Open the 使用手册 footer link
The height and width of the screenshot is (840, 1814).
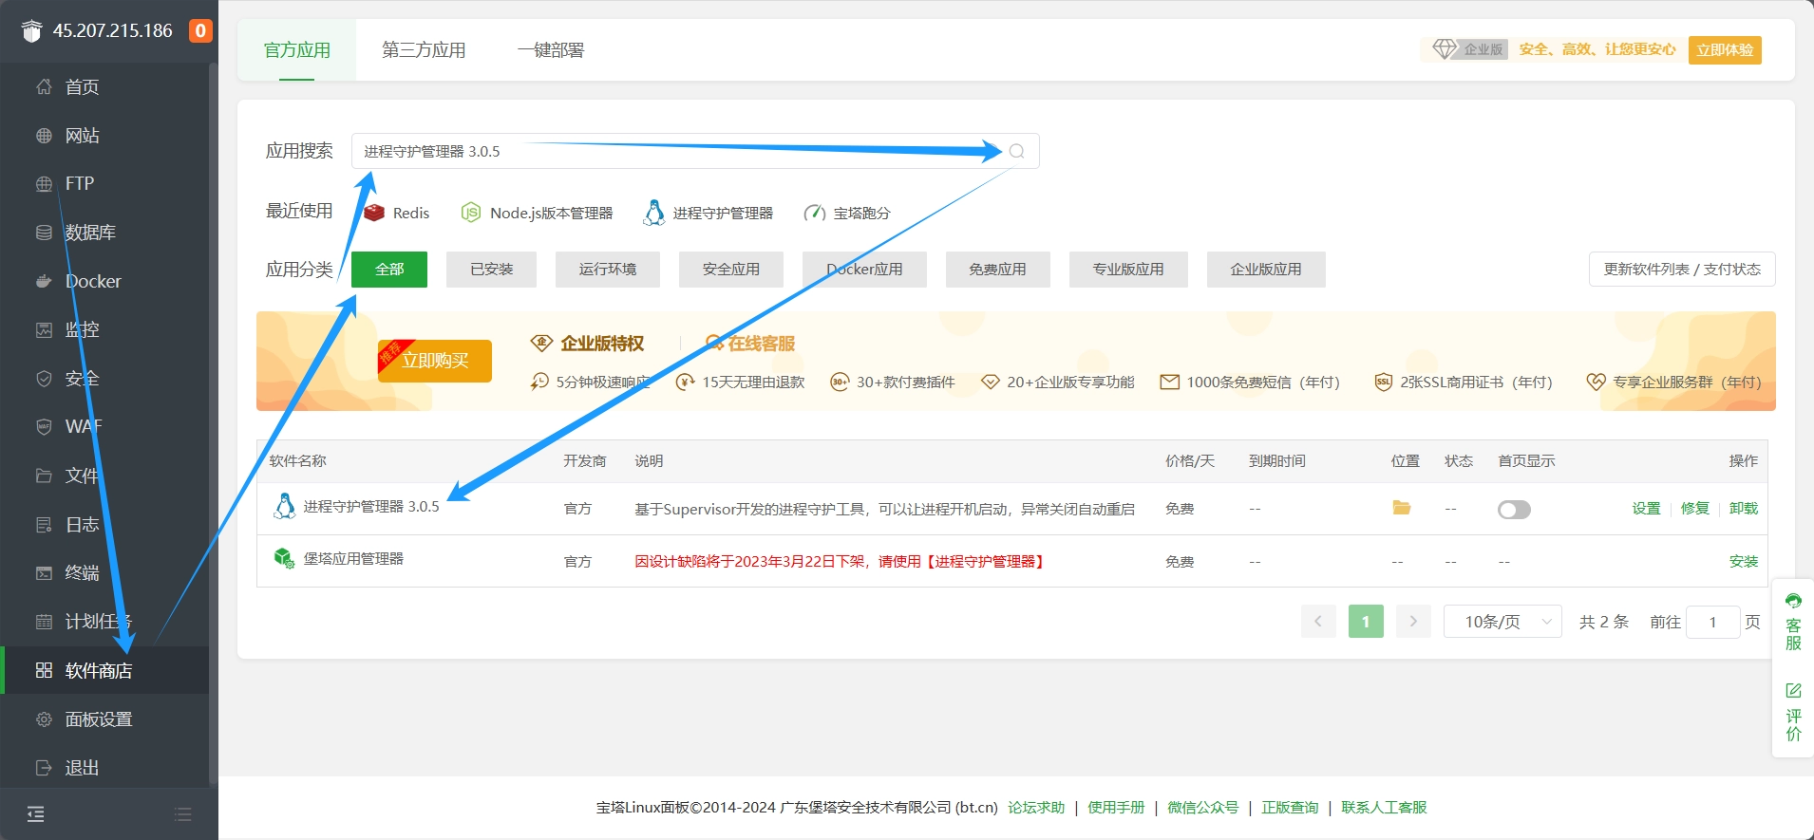coord(1116,808)
